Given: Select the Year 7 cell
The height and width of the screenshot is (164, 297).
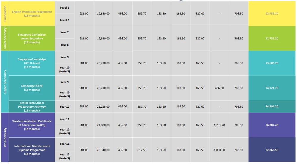Looking at the screenshot, I should [65, 32].
